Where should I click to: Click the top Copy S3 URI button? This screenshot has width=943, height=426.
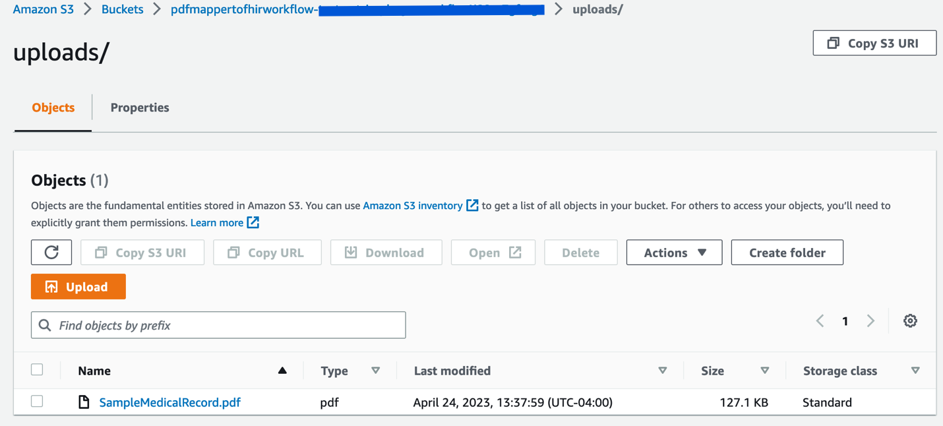(x=874, y=43)
